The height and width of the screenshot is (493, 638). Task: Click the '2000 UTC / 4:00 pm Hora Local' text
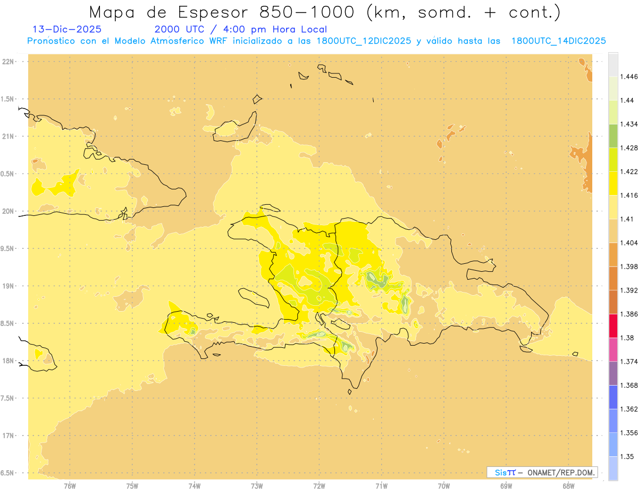[x=241, y=30]
